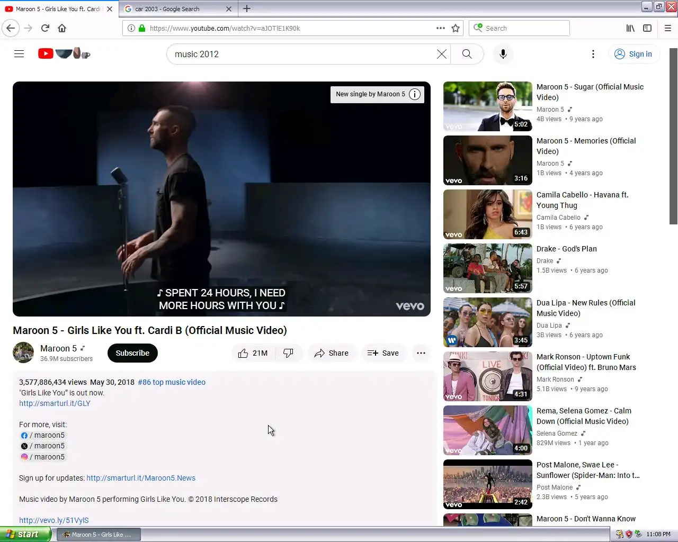View site information padlock icon
This screenshot has height=542, width=678.
click(x=142, y=28)
